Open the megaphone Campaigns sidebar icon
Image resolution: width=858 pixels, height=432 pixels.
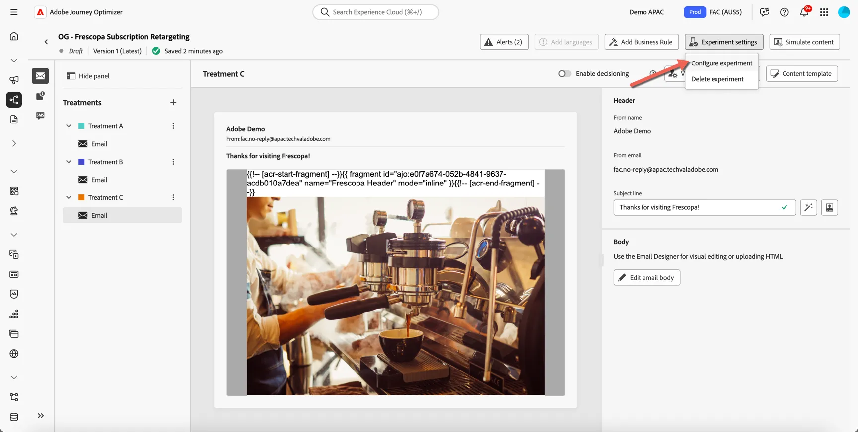(x=14, y=80)
